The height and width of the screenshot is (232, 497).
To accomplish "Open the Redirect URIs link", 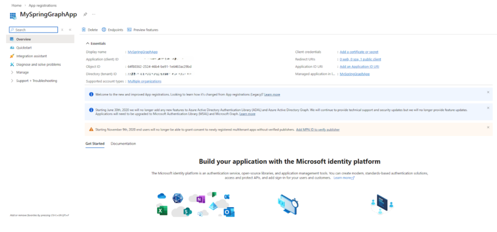I will coord(361,59).
